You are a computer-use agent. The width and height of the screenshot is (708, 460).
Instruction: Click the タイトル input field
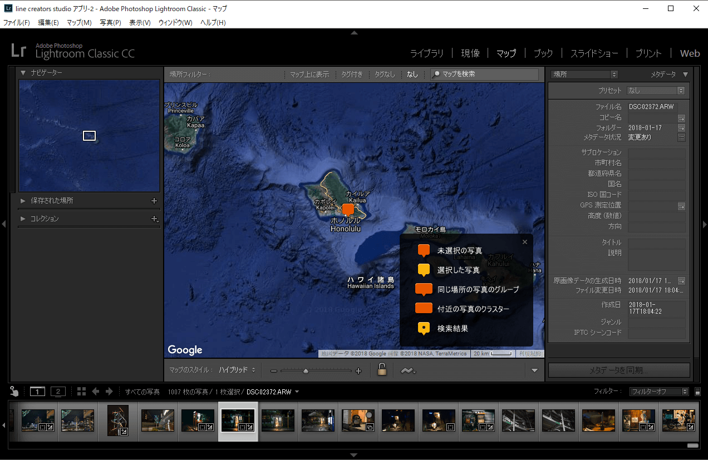coord(657,243)
